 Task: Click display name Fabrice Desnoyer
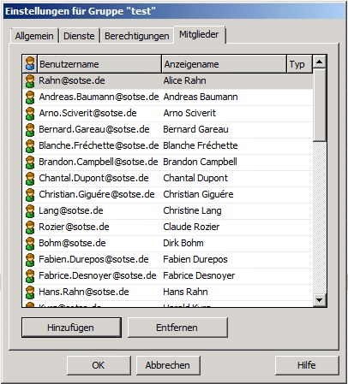[x=199, y=275]
